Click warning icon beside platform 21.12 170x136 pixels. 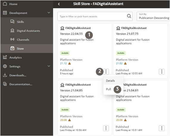tap(69, 64)
